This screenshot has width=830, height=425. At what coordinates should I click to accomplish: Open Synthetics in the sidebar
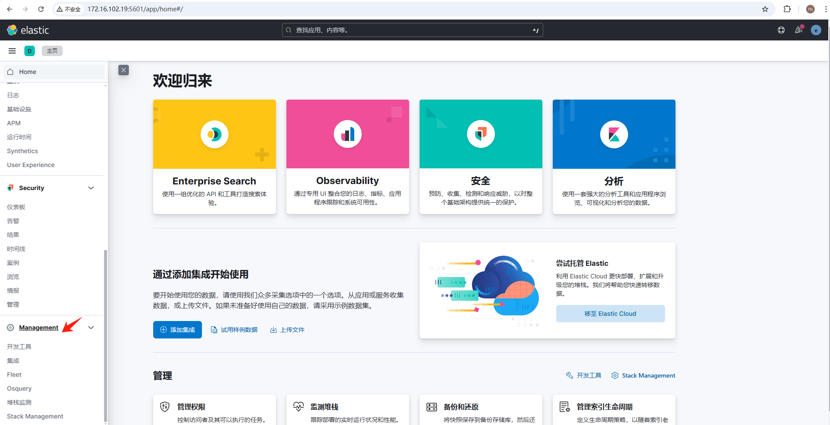[23, 151]
